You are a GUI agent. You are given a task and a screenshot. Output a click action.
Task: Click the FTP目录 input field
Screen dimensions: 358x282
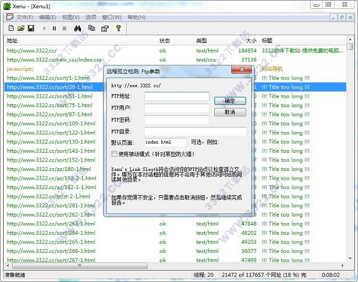pyautogui.click(x=195, y=131)
